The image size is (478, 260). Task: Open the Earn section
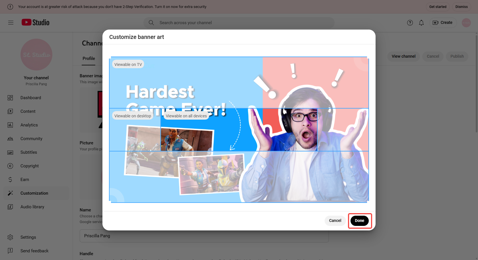24,179
